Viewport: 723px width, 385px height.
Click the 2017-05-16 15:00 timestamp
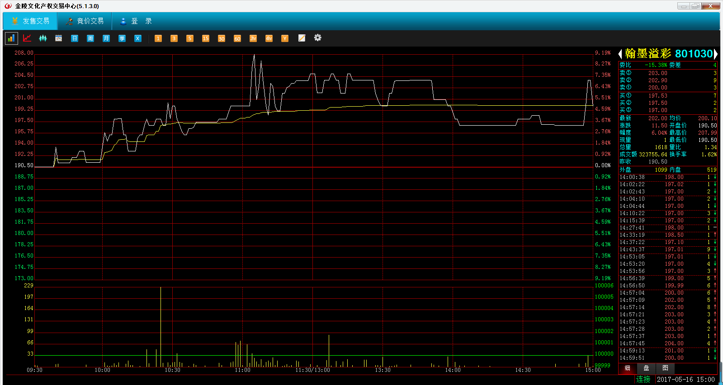pyautogui.click(x=686, y=380)
